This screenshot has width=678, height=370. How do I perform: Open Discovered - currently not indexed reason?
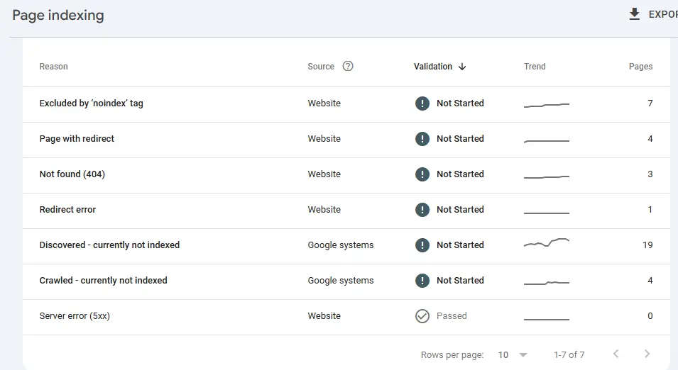click(109, 245)
